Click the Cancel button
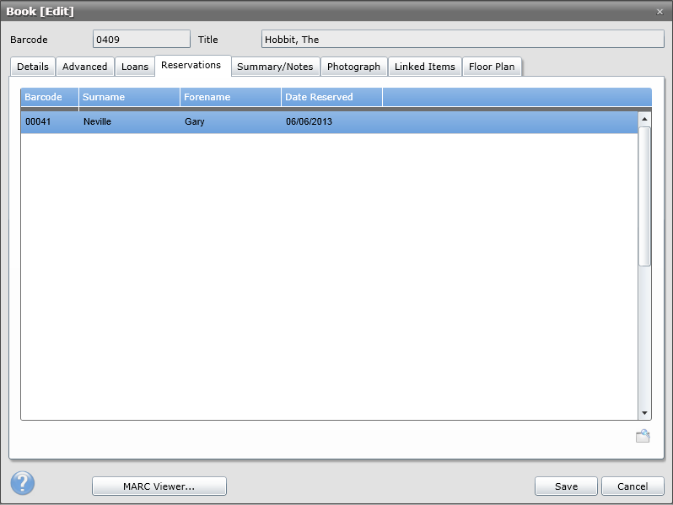This screenshot has width=673, height=505. click(633, 486)
